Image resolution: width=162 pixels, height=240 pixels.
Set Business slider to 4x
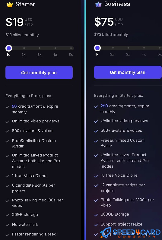point(144,48)
